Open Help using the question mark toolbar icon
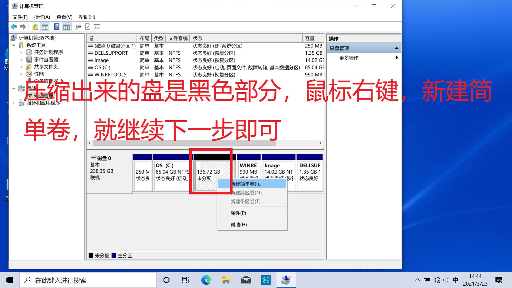The image size is (512, 288). (56, 26)
